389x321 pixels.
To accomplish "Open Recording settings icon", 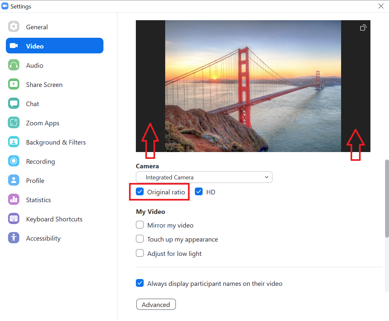I will tap(14, 161).
